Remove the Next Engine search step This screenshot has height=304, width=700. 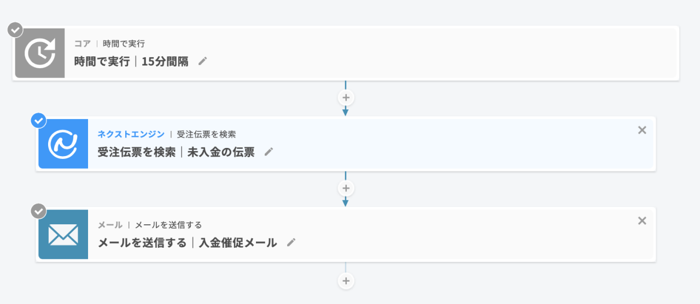point(642,130)
